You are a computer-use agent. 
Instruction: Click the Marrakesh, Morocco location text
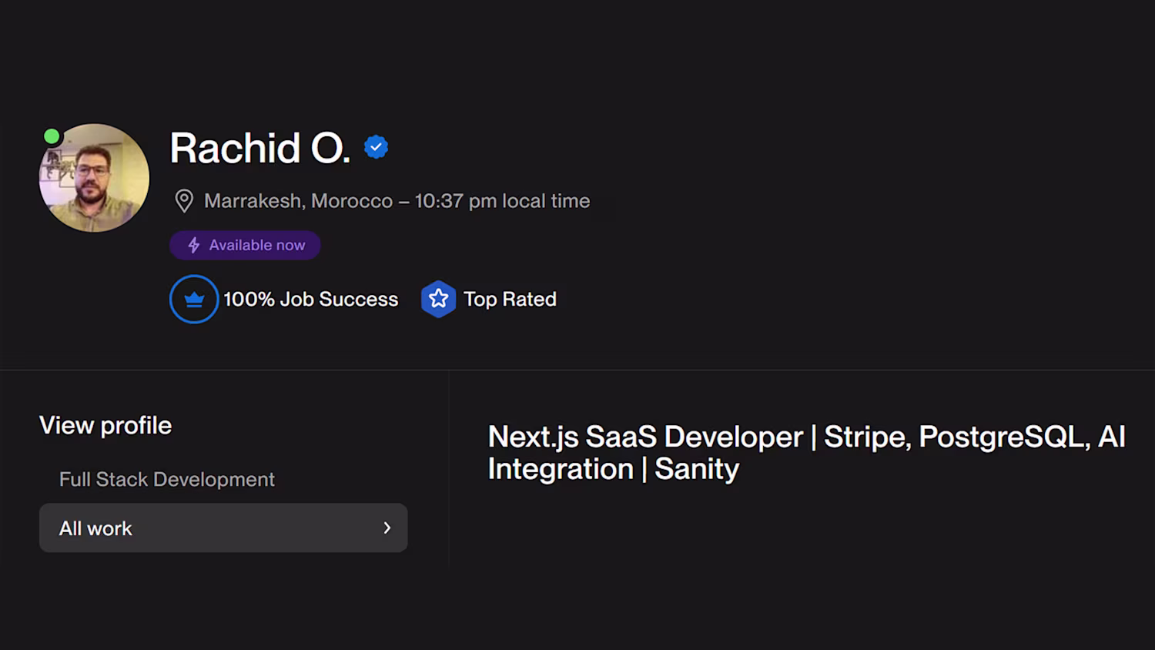(298, 201)
